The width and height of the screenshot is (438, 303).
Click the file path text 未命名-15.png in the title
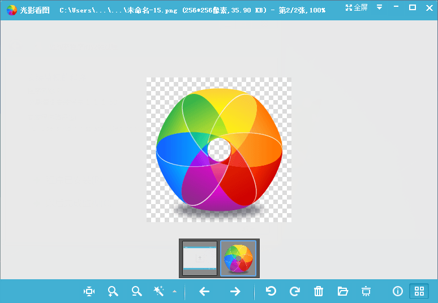pyautogui.click(x=152, y=11)
